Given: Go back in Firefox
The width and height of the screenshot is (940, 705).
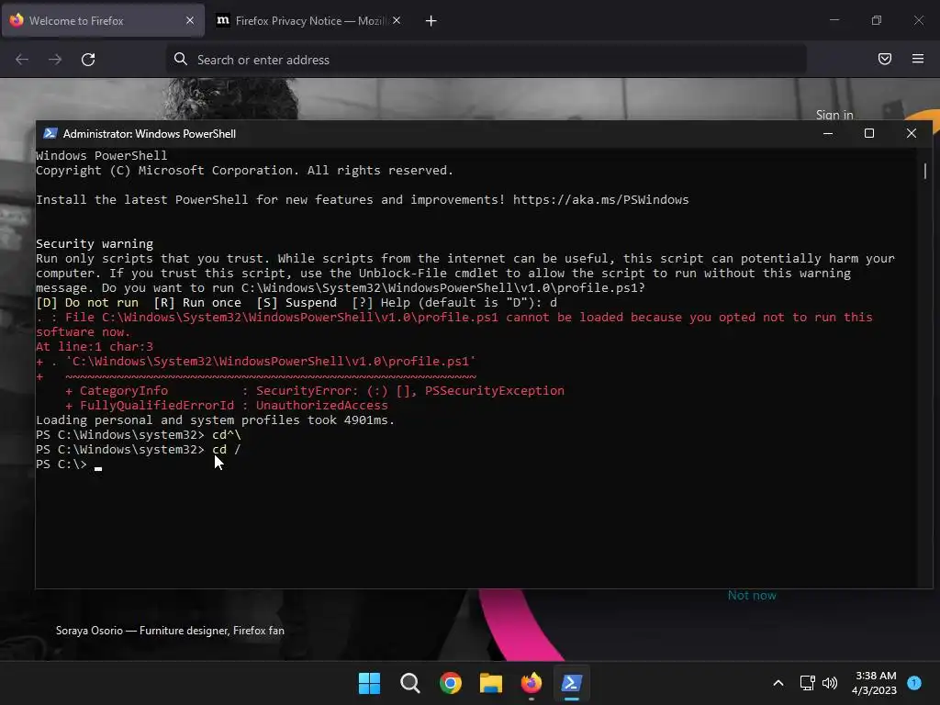Looking at the screenshot, I should pyautogui.click(x=22, y=60).
